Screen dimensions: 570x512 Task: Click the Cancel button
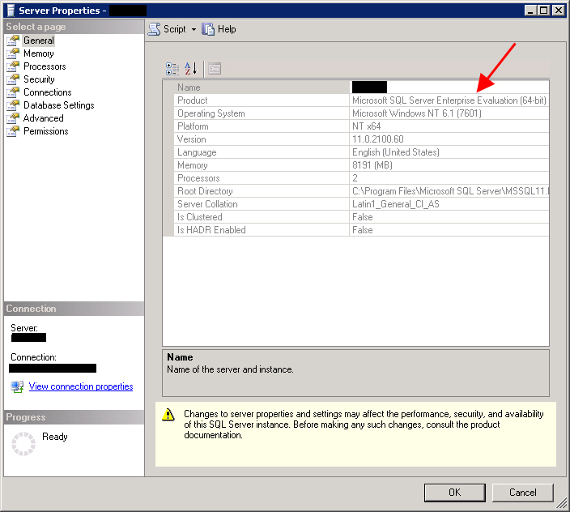coord(522,493)
